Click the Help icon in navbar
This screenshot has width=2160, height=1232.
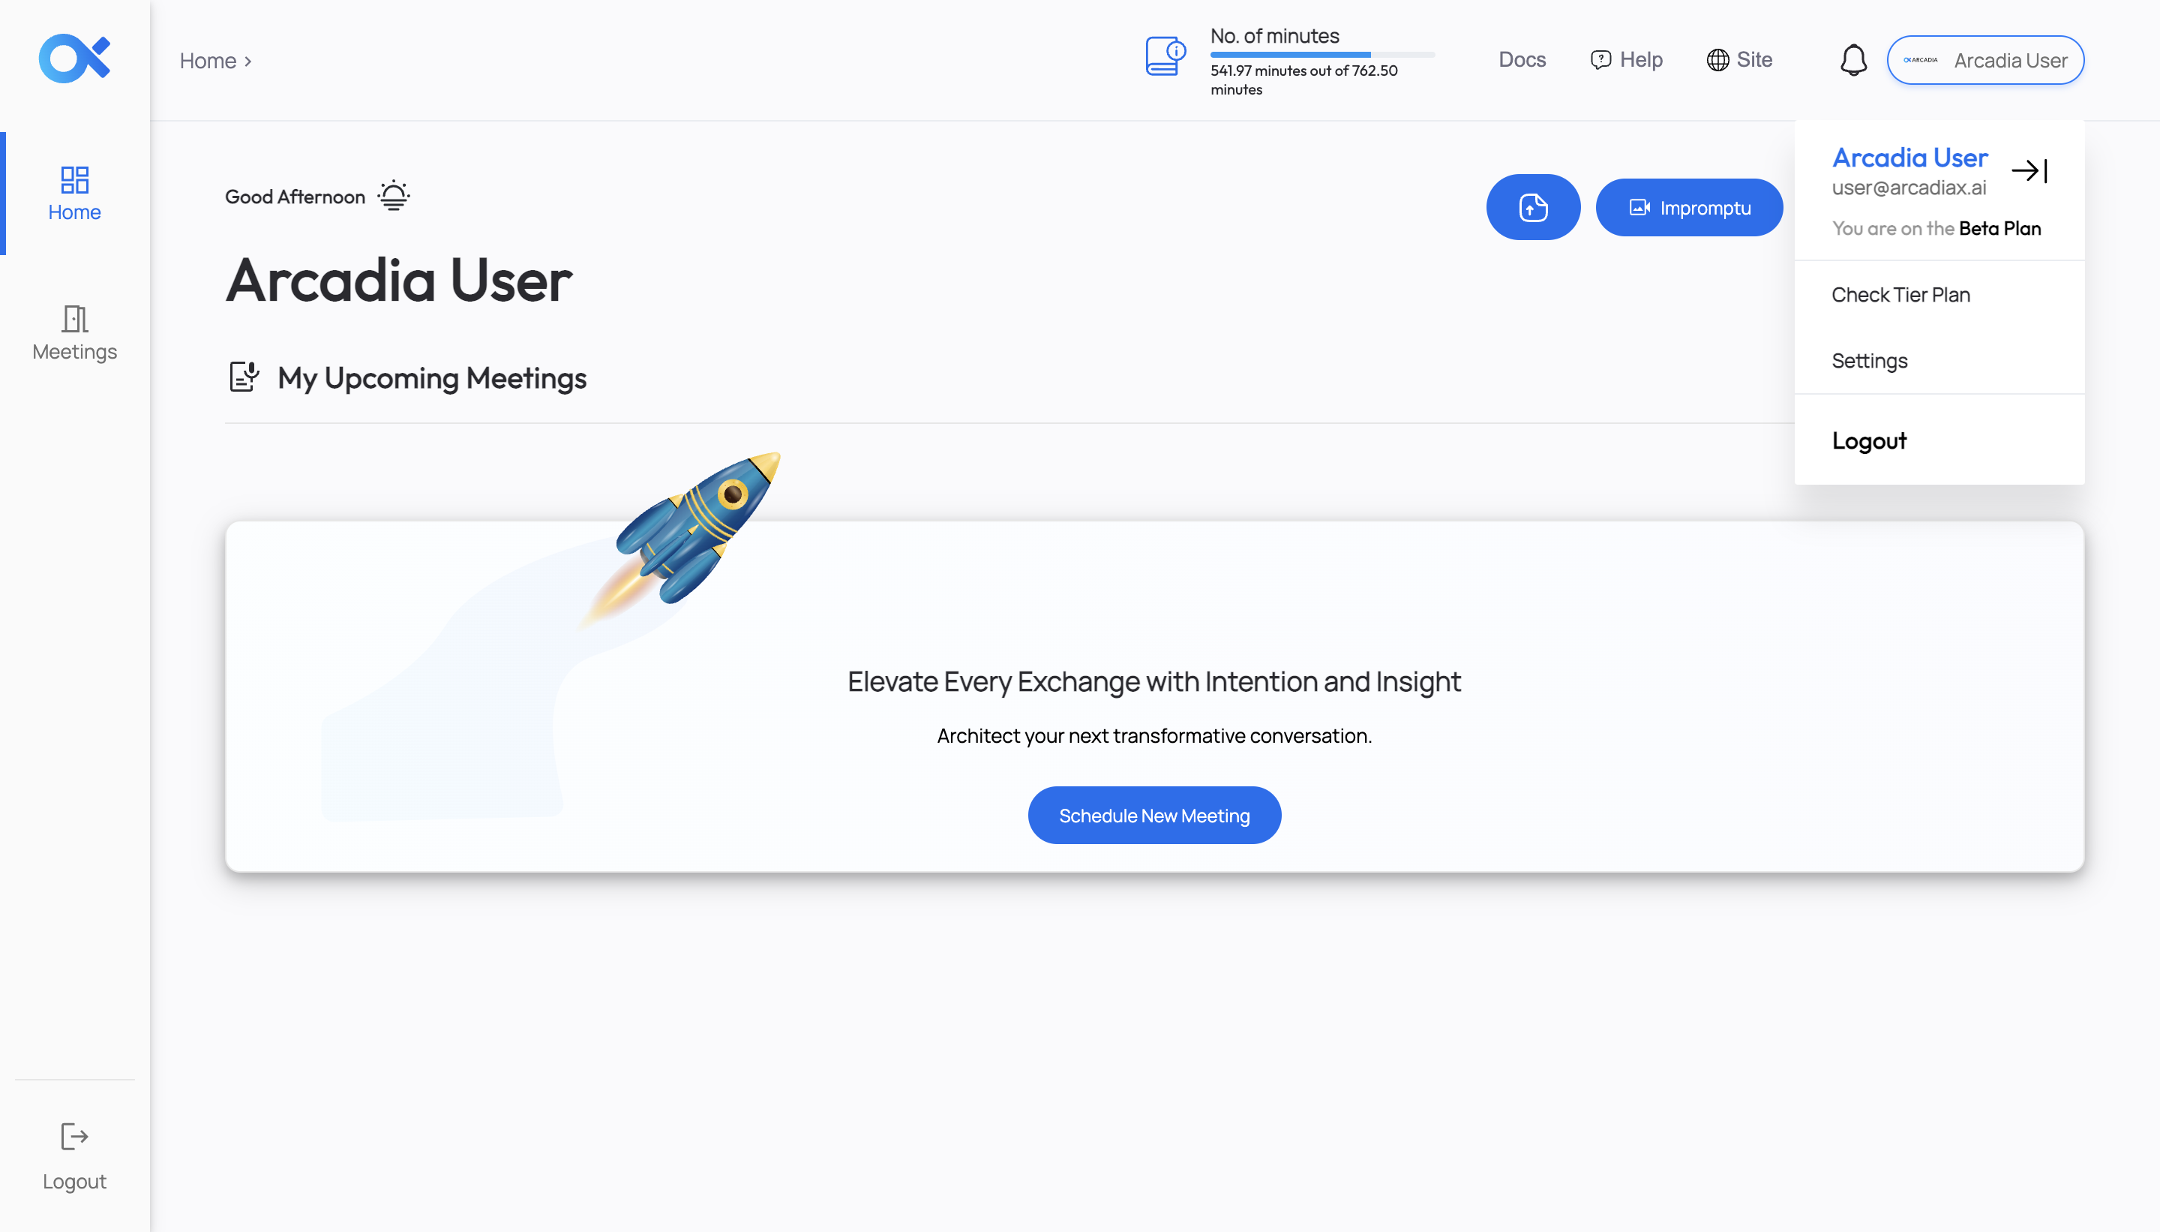point(1599,59)
